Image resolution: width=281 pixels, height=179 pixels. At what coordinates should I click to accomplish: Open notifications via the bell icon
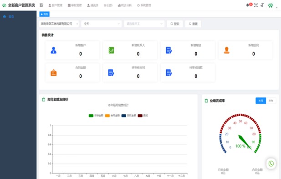tap(248, 5)
